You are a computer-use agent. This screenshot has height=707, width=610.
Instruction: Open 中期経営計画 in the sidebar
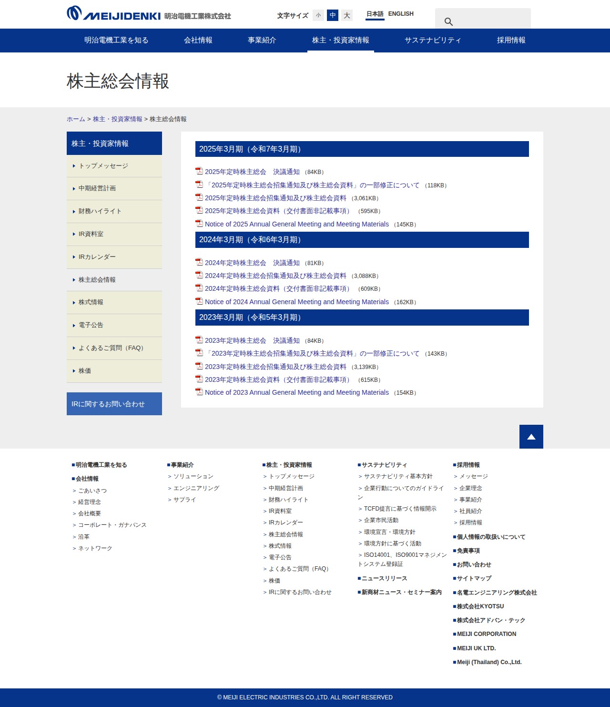pos(114,188)
